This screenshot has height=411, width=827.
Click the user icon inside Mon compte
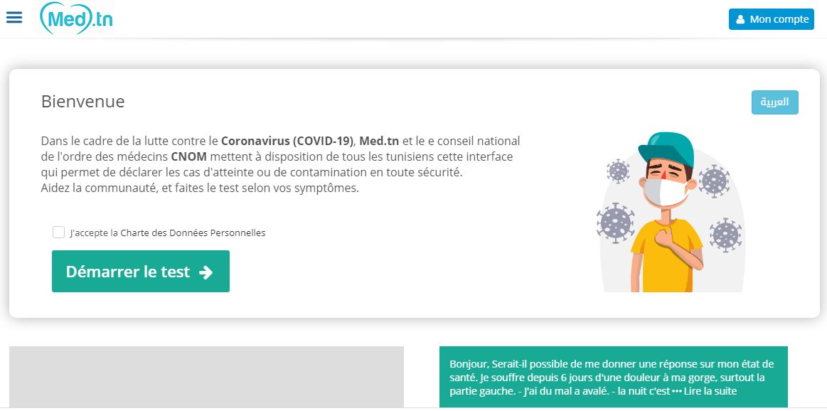pos(741,19)
